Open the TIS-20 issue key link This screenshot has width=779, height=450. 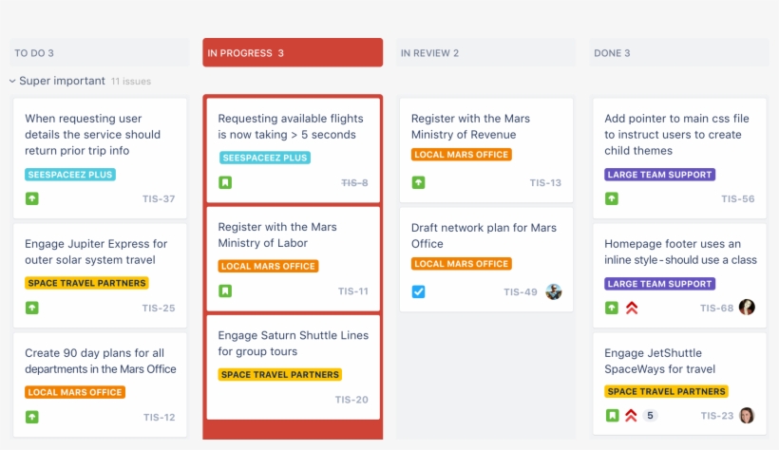pos(352,400)
